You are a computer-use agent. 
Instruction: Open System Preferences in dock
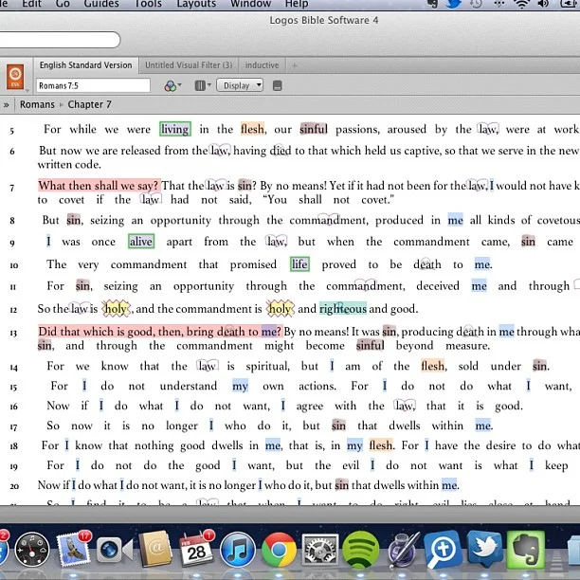click(320, 550)
